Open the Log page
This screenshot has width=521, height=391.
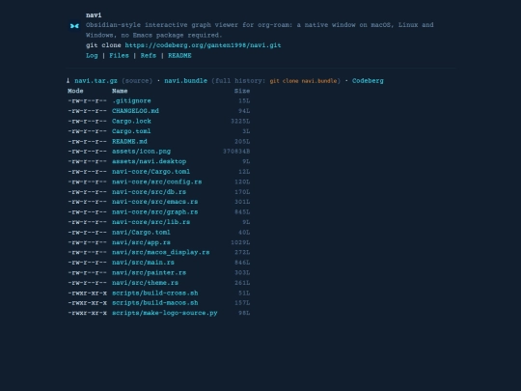click(92, 56)
